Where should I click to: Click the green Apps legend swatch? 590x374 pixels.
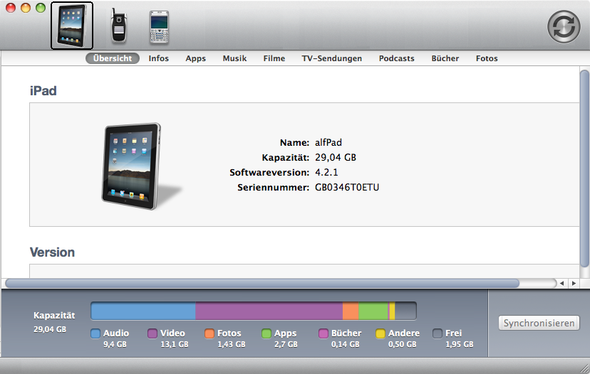(266, 333)
